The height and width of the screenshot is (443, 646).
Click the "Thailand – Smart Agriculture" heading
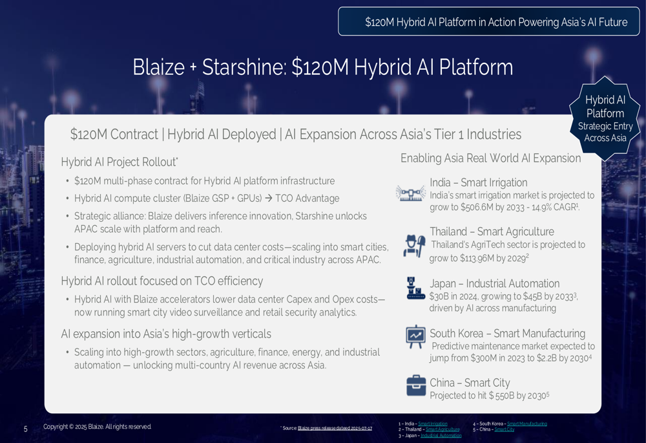[x=492, y=232]
